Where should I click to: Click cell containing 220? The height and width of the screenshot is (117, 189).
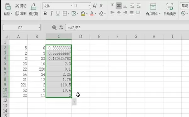(x=37, y=69)
